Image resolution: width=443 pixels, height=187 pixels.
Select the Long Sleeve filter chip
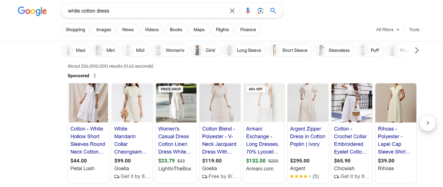click(x=244, y=50)
